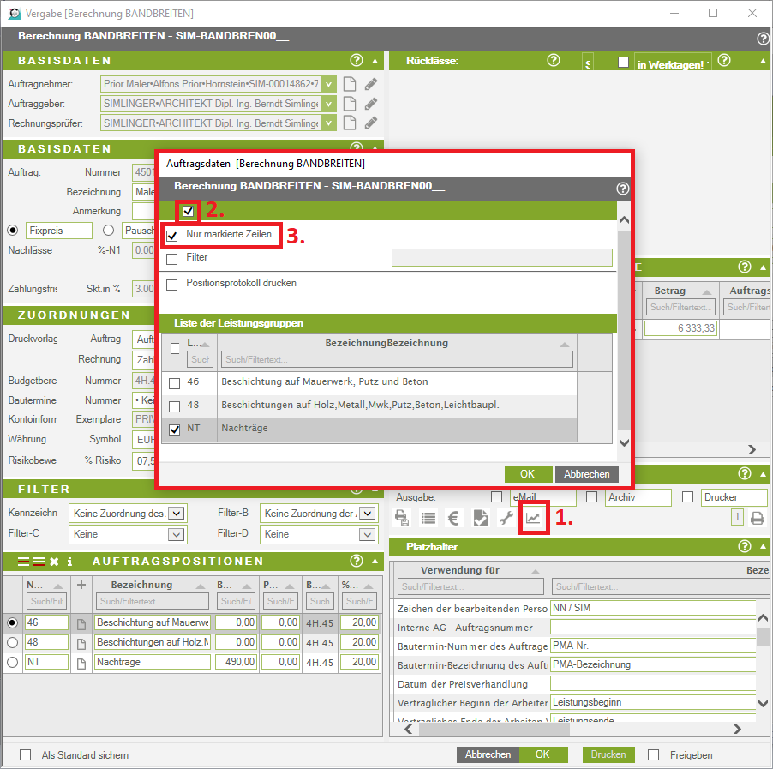Open the Kennzeichn dropdown in Filter section
This screenshot has height=769, width=773.
coord(177,514)
